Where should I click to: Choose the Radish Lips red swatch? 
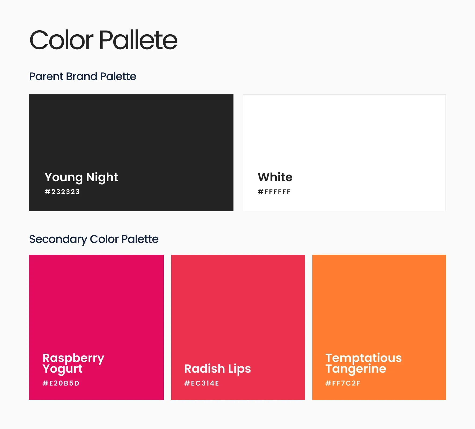click(x=238, y=327)
